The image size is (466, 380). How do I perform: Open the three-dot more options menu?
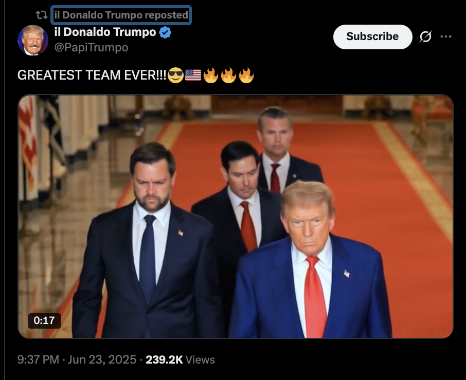[x=446, y=36]
